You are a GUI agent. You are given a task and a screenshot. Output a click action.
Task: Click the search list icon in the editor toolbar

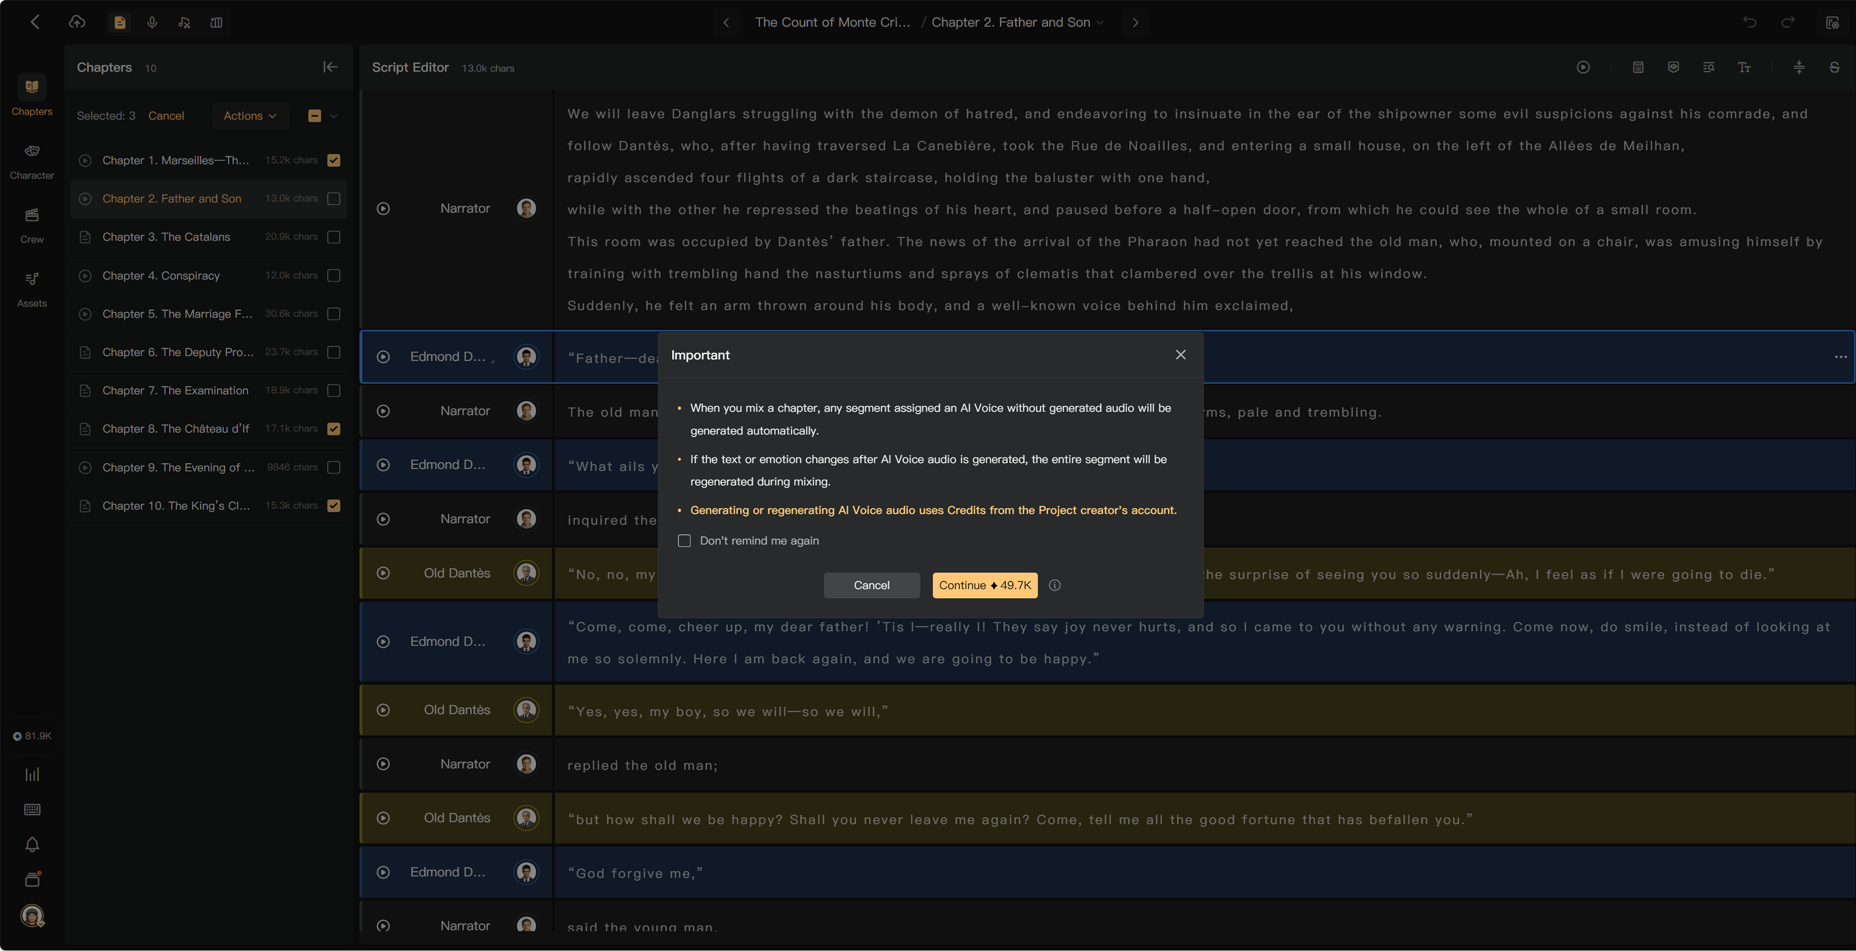pos(1708,67)
